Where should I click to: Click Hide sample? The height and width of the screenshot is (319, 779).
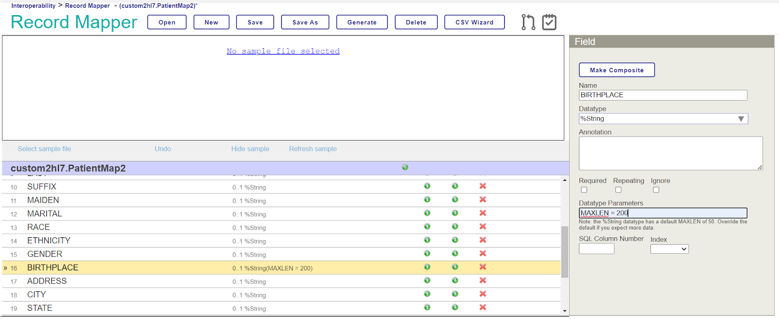(x=250, y=149)
